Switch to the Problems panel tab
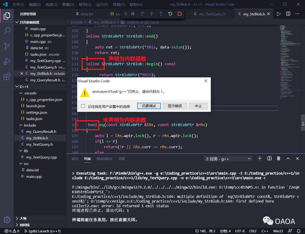Screen dimensions: 305x234 pos(121,159)
